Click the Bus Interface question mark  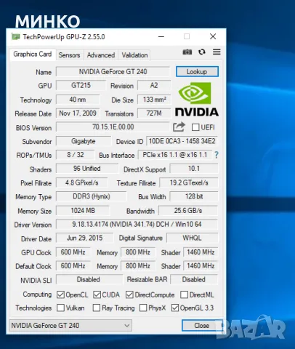(x=217, y=155)
